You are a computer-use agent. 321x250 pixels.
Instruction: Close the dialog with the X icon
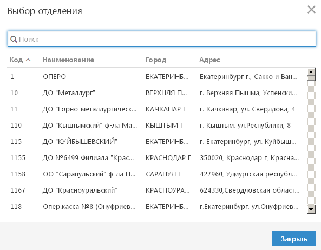pyautogui.click(x=311, y=10)
